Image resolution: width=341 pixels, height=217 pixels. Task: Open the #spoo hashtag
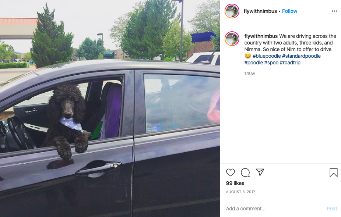[271, 63]
